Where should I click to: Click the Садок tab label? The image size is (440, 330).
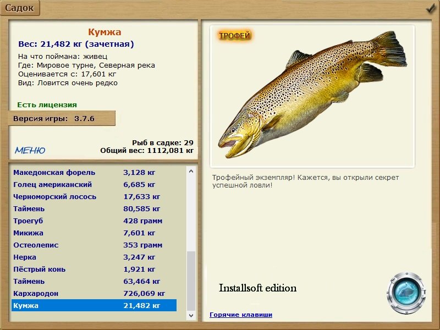tap(19, 8)
